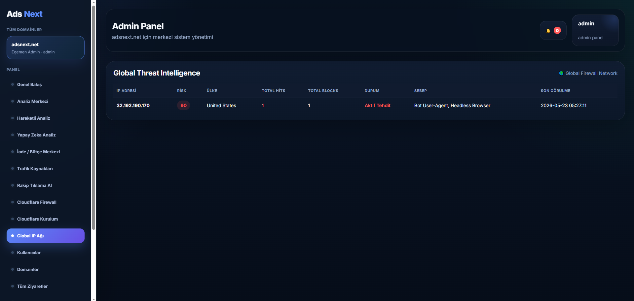Select the adsnext.net domain card
This screenshot has width=634, height=301.
pos(46,48)
